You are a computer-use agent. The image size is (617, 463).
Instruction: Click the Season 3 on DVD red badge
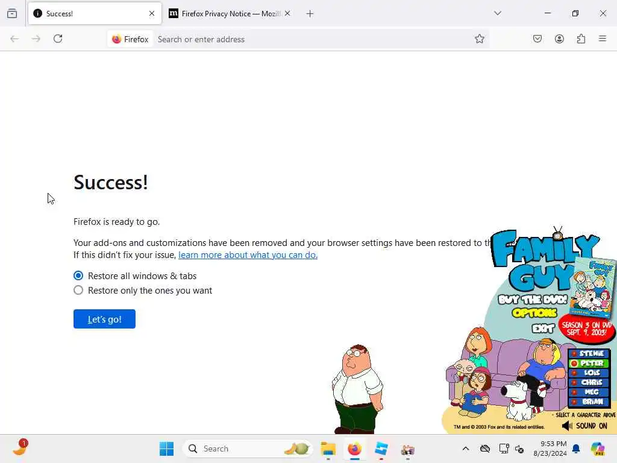coord(586,329)
